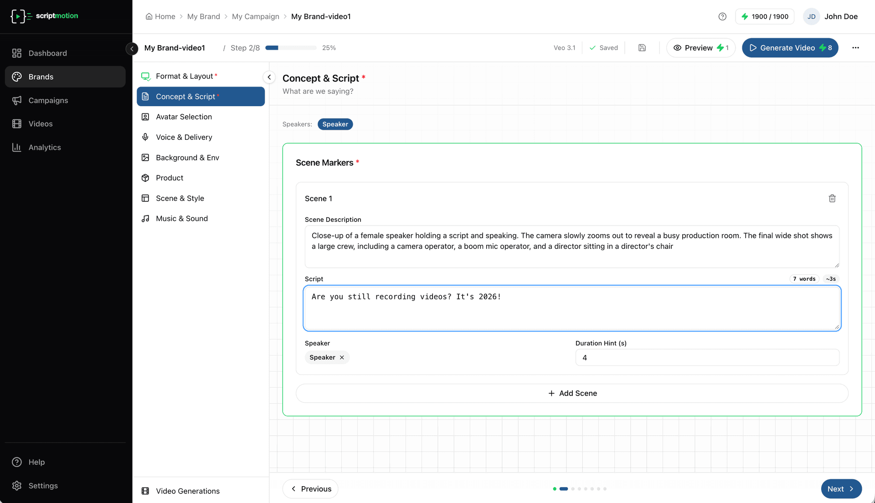Select Background & Env step
The height and width of the screenshot is (503, 875).
[x=187, y=158]
